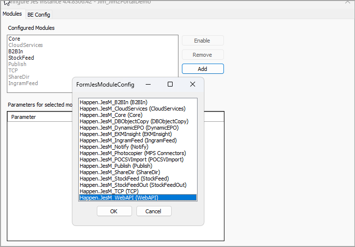Open the BE Config tab
Image resolution: width=355 pixels, height=247 pixels.
39,15
